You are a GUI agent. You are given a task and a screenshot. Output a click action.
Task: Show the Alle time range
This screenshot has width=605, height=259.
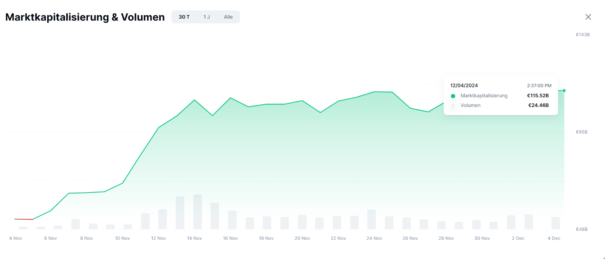(x=228, y=17)
